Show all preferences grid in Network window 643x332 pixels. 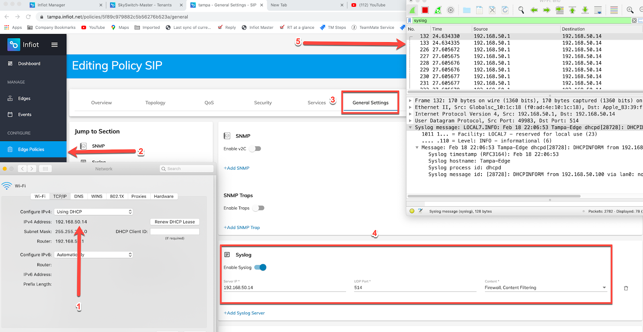45,169
